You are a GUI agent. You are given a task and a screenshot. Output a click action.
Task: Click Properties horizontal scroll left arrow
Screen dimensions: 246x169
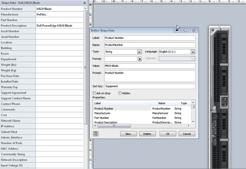(95, 126)
